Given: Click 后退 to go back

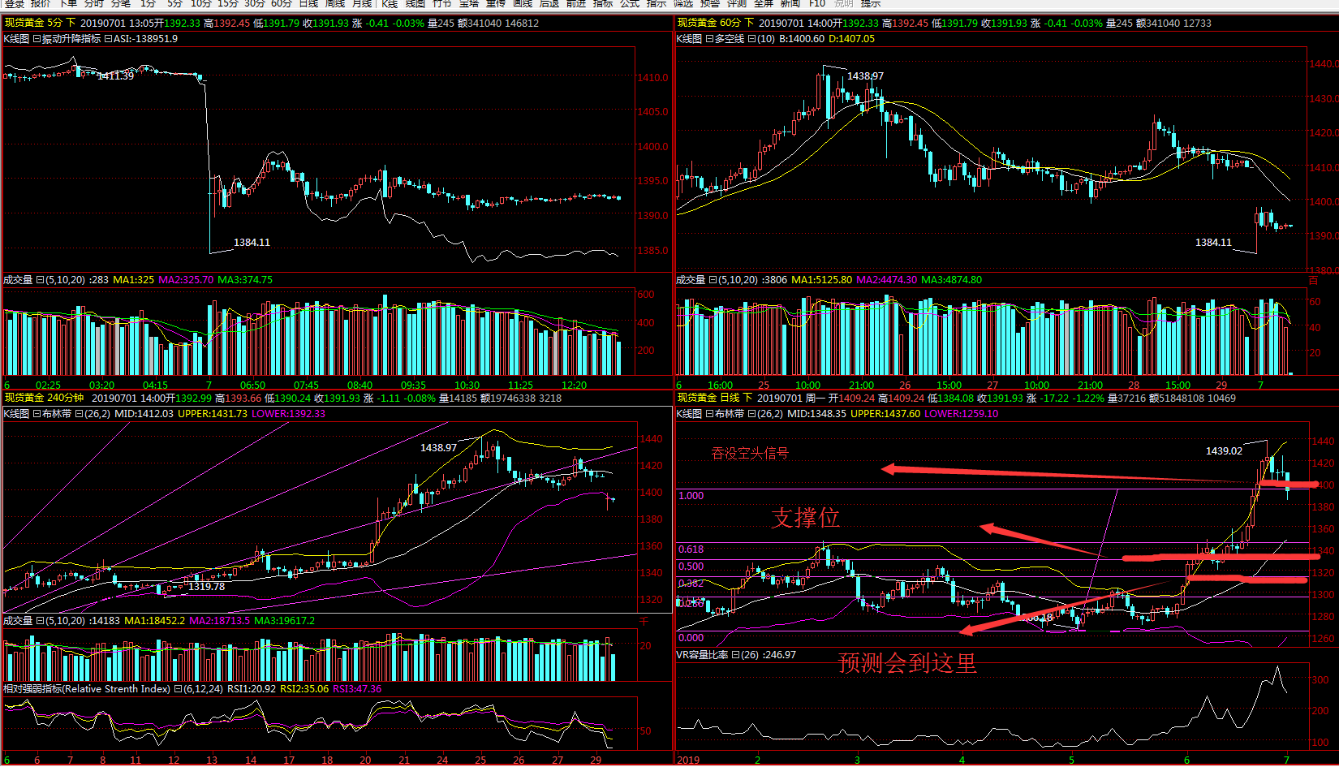Looking at the screenshot, I should 549,3.
